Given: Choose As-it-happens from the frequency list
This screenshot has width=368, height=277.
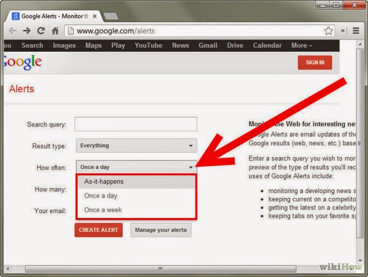Looking at the screenshot, I should pyautogui.click(x=136, y=181).
